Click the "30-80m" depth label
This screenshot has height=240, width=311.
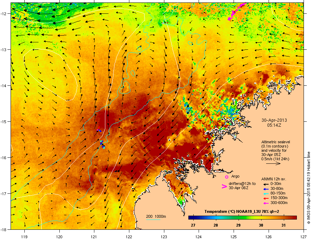coord(277,188)
